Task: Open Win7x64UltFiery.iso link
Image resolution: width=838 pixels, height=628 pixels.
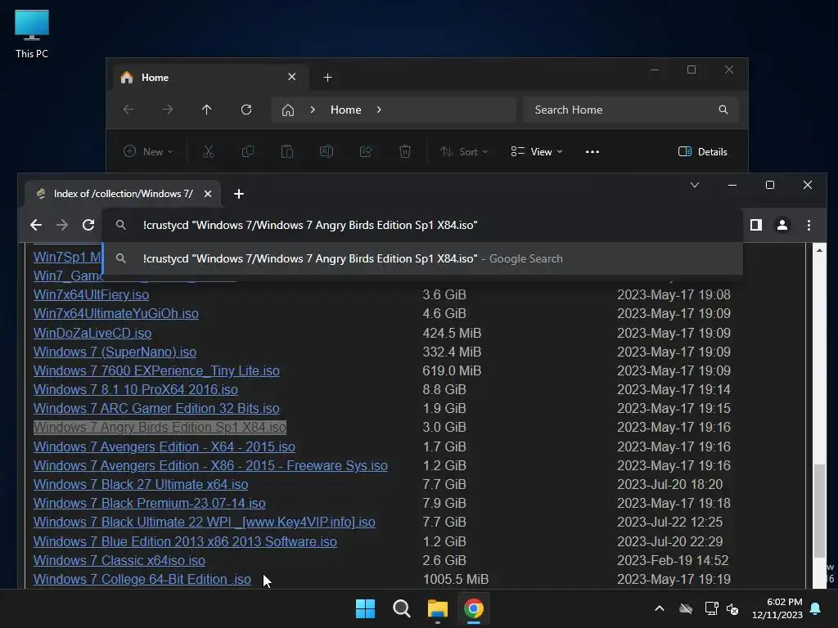Action: pos(92,294)
